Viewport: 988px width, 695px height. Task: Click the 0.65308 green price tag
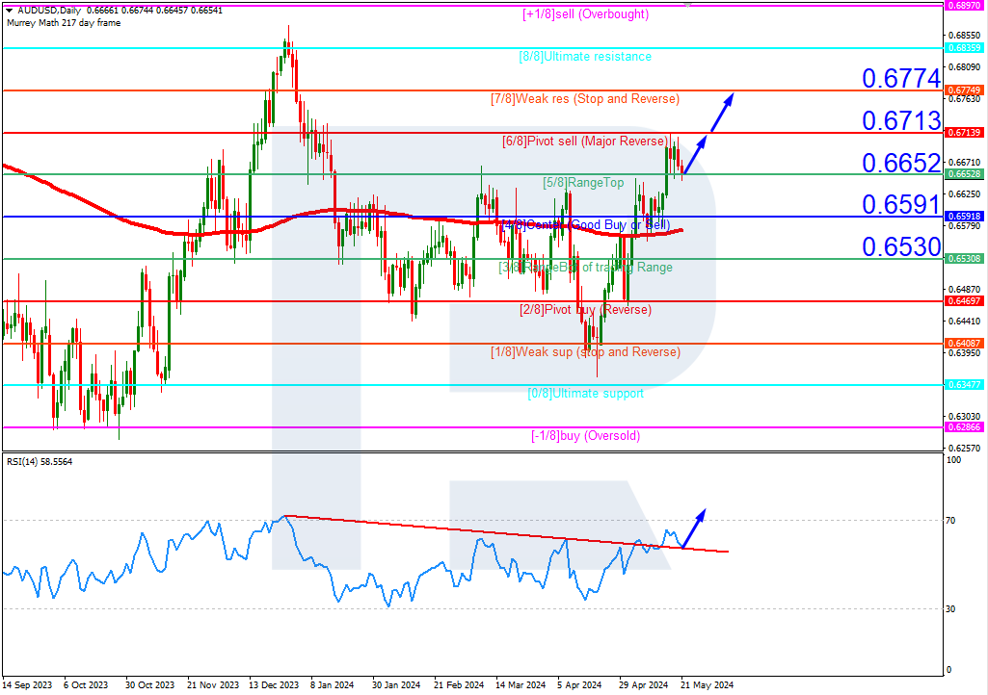[x=964, y=259]
